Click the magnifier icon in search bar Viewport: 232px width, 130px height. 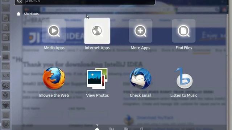pos(19,1)
